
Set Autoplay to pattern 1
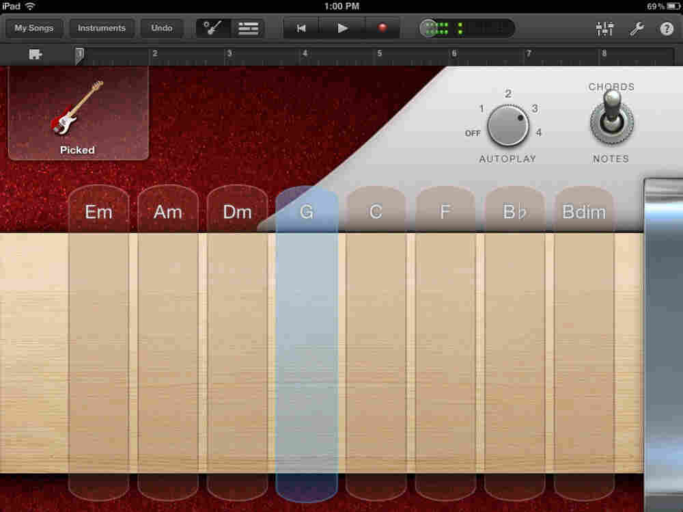click(482, 109)
